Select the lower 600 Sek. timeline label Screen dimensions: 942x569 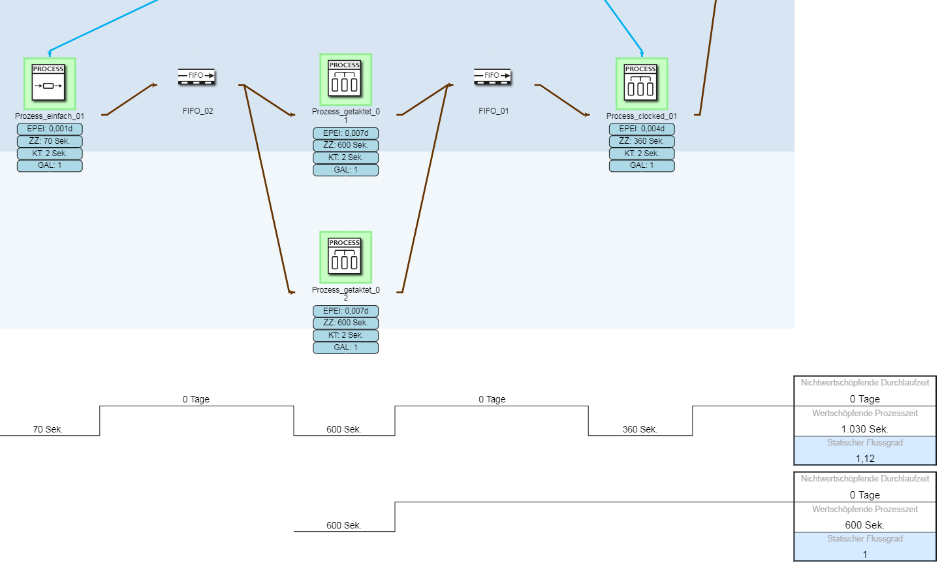click(343, 525)
